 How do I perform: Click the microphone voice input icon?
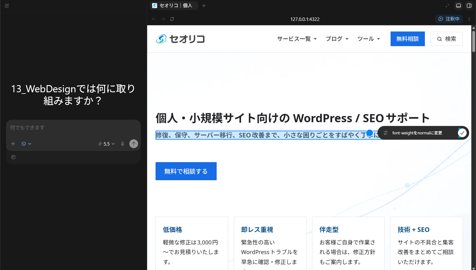pos(123,144)
